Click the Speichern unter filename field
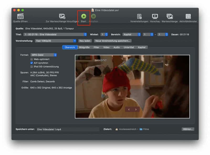Screen dimensions: 210x155 68,129
